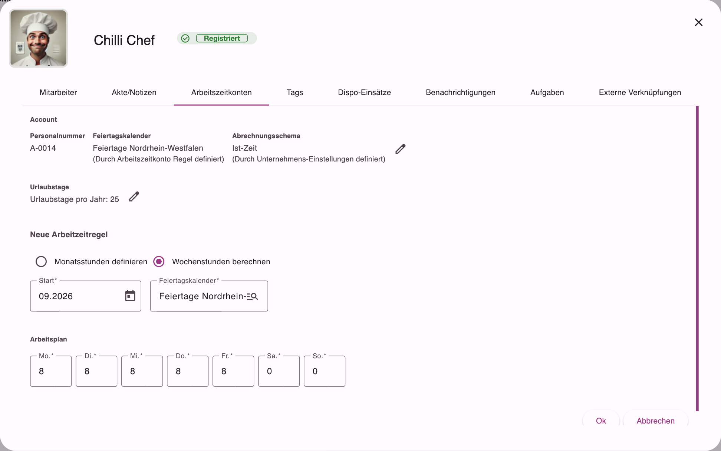Image resolution: width=721 pixels, height=451 pixels.
Task: Click the Sa. hours input field
Action: pyautogui.click(x=279, y=371)
